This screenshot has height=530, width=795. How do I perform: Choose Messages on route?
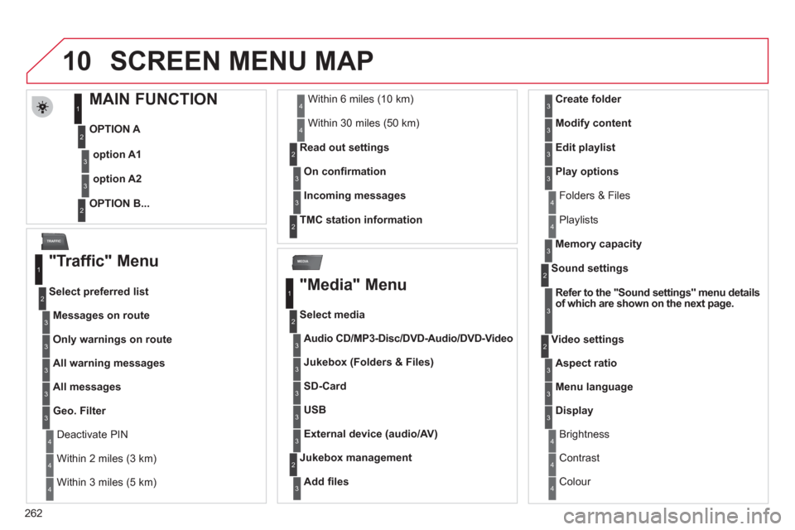click(x=101, y=316)
